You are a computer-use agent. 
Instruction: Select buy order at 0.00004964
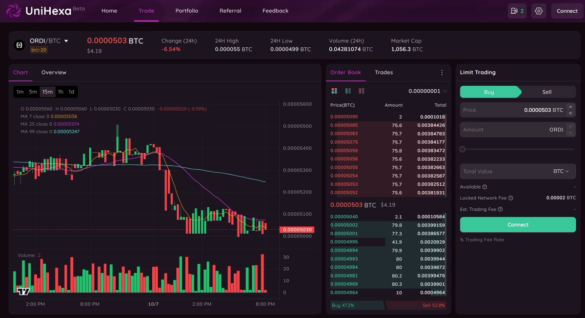coord(388,293)
